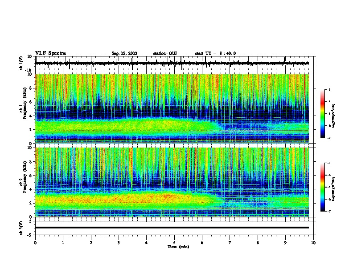353x272 pixels.
Task: Click time axis tick label "1"
Action: tap(63, 243)
